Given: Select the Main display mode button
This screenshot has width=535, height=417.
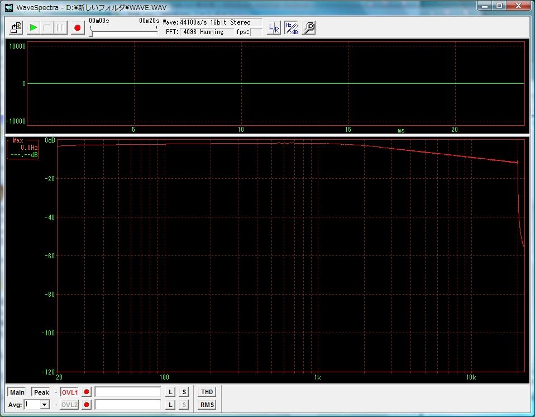Looking at the screenshot, I should pos(17,392).
